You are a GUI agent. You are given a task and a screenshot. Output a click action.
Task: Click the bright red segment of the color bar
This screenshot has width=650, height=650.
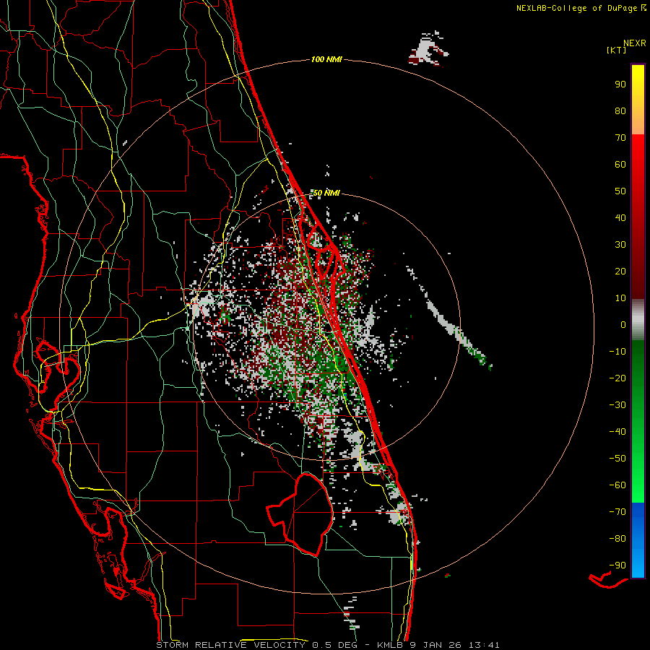click(638, 217)
